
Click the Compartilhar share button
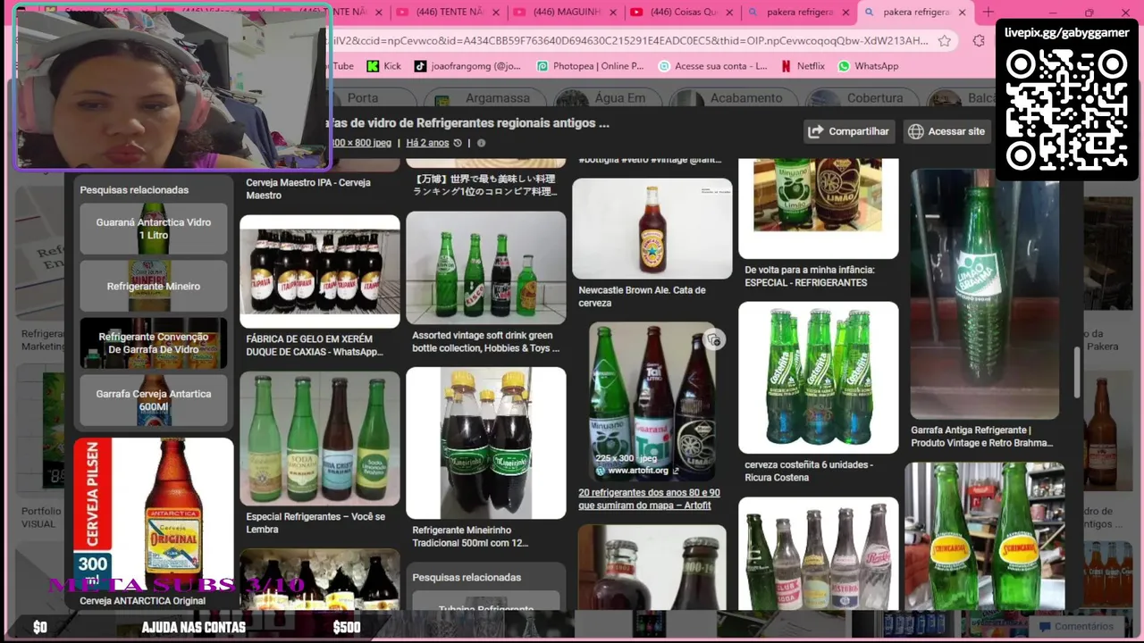849,131
